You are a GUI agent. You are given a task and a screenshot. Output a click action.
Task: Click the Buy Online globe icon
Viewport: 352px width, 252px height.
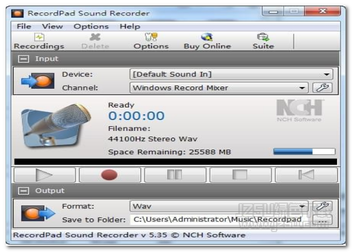point(207,37)
